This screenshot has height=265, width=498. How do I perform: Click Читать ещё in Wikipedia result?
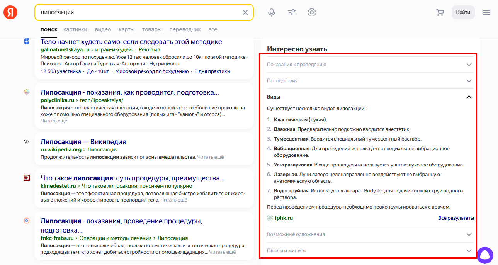click(x=211, y=157)
